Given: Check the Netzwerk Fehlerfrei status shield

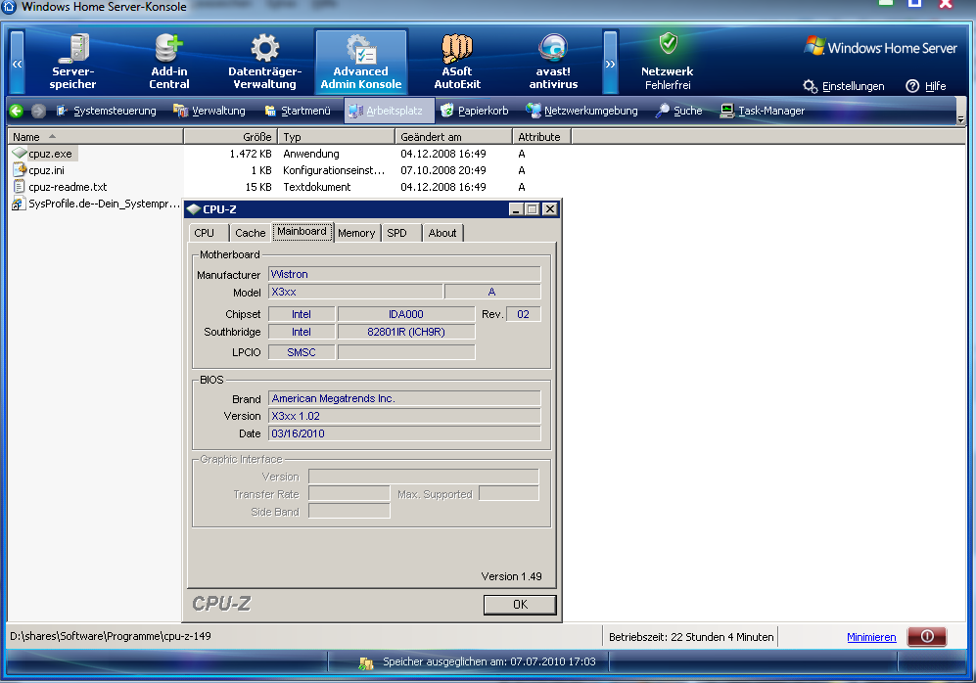Looking at the screenshot, I should (x=667, y=61).
